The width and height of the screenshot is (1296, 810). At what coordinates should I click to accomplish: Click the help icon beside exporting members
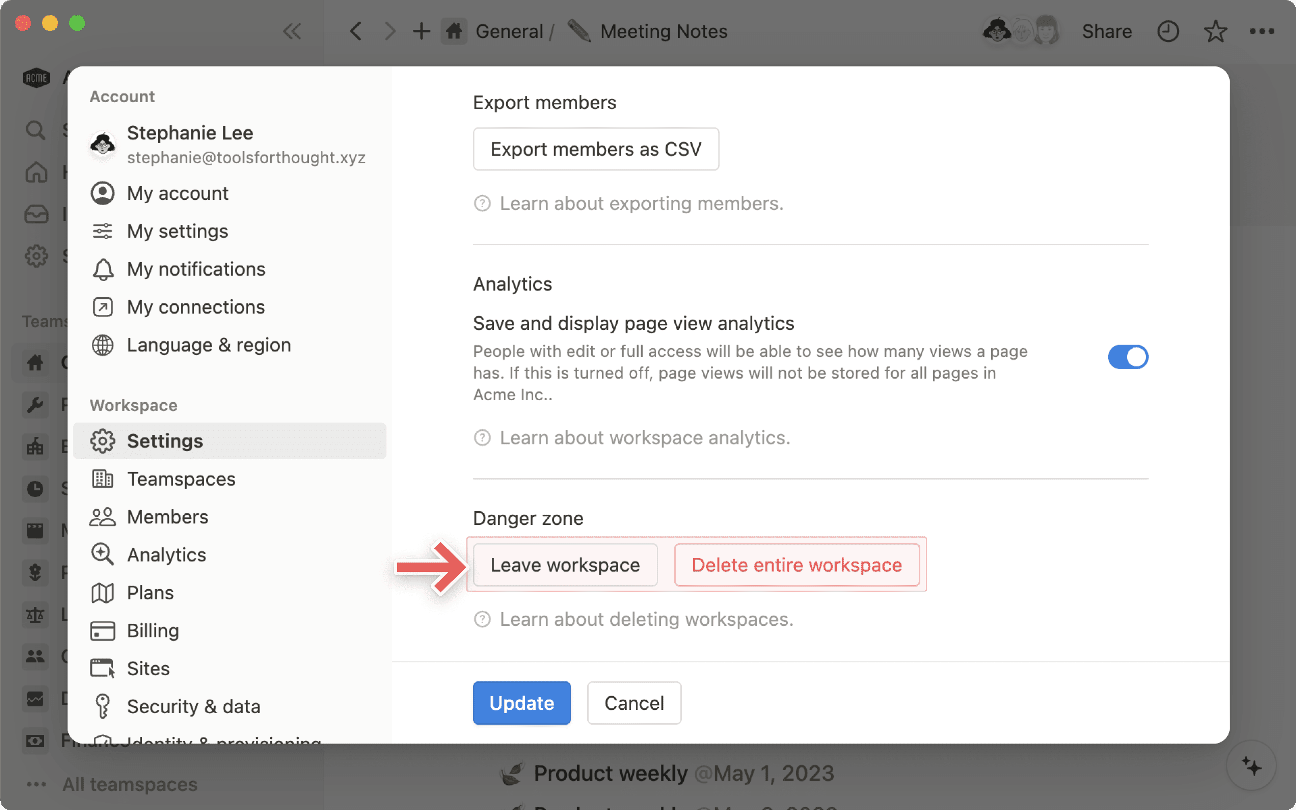pyautogui.click(x=482, y=204)
